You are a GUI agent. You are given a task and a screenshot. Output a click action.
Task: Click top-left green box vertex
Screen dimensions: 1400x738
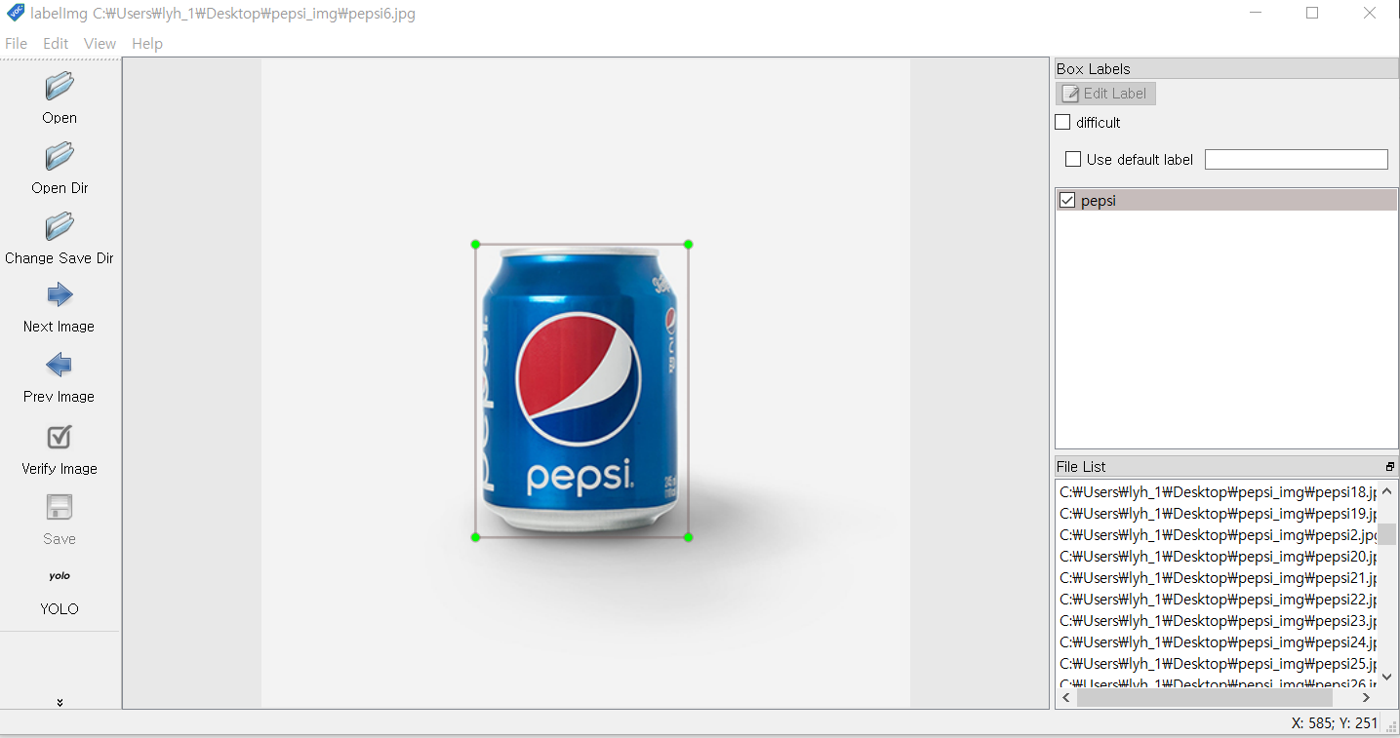[475, 245]
